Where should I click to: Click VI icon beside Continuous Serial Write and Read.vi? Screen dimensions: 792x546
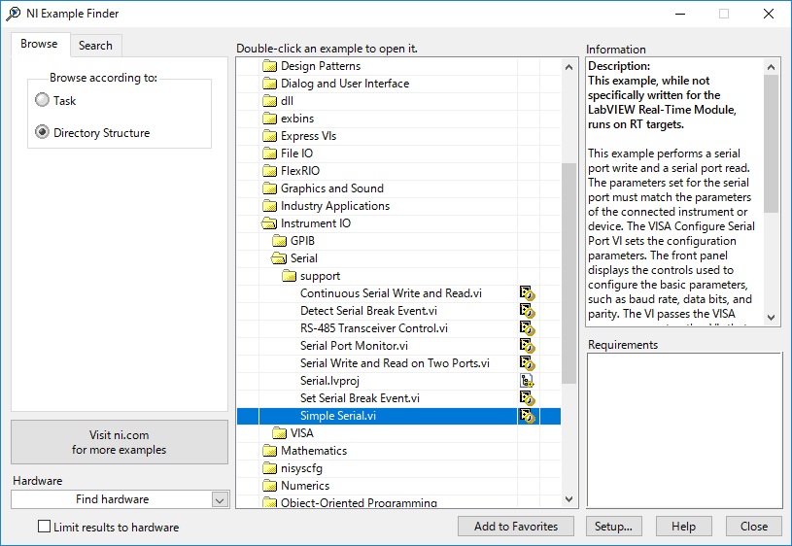[x=528, y=293]
